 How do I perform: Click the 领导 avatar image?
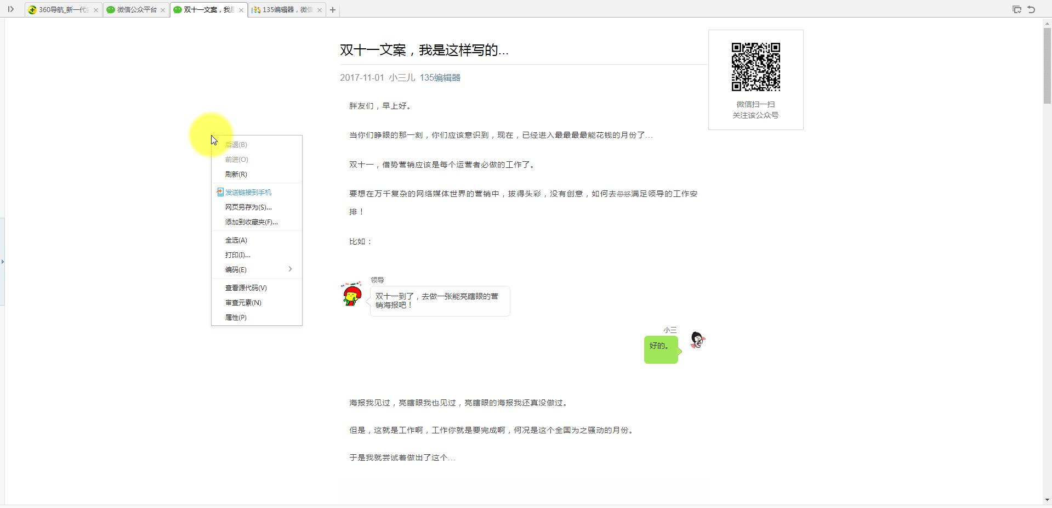click(x=352, y=294)
